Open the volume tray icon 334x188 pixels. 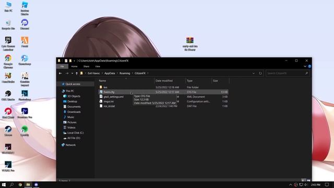306,184
